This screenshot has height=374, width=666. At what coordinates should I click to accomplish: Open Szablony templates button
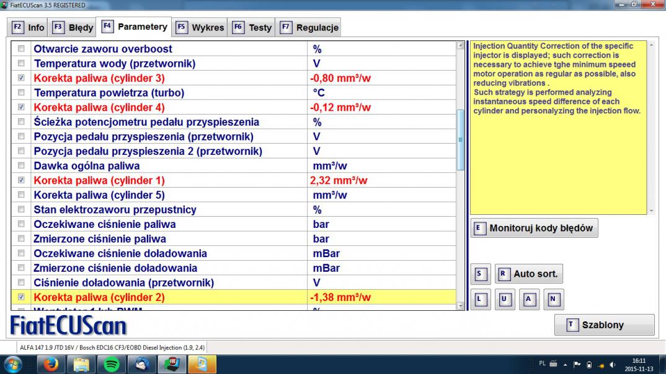(603, 325)
